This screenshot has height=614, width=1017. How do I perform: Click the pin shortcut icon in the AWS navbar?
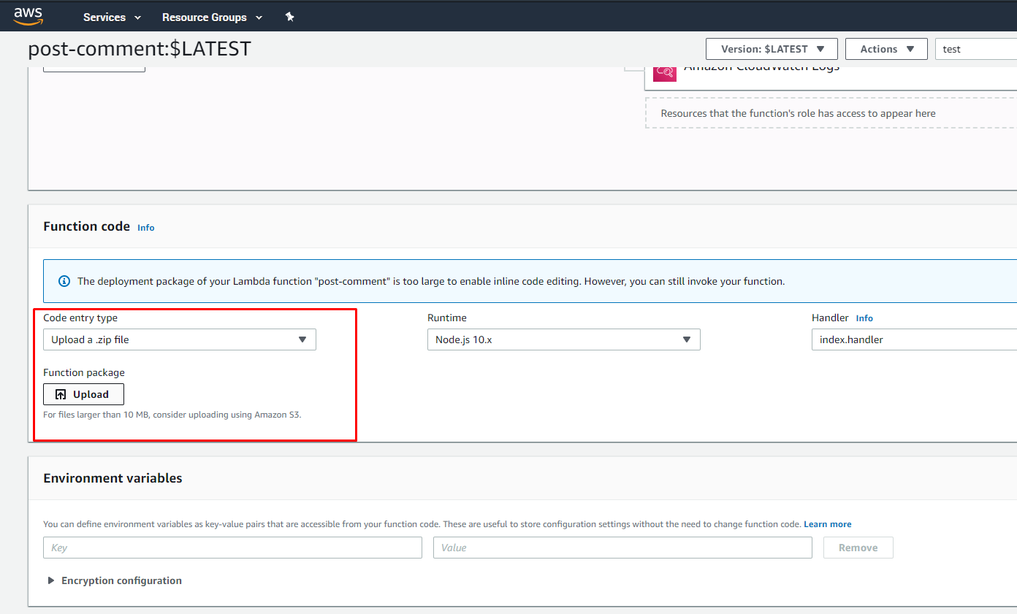pyautogui.click(x=290, y=17)
